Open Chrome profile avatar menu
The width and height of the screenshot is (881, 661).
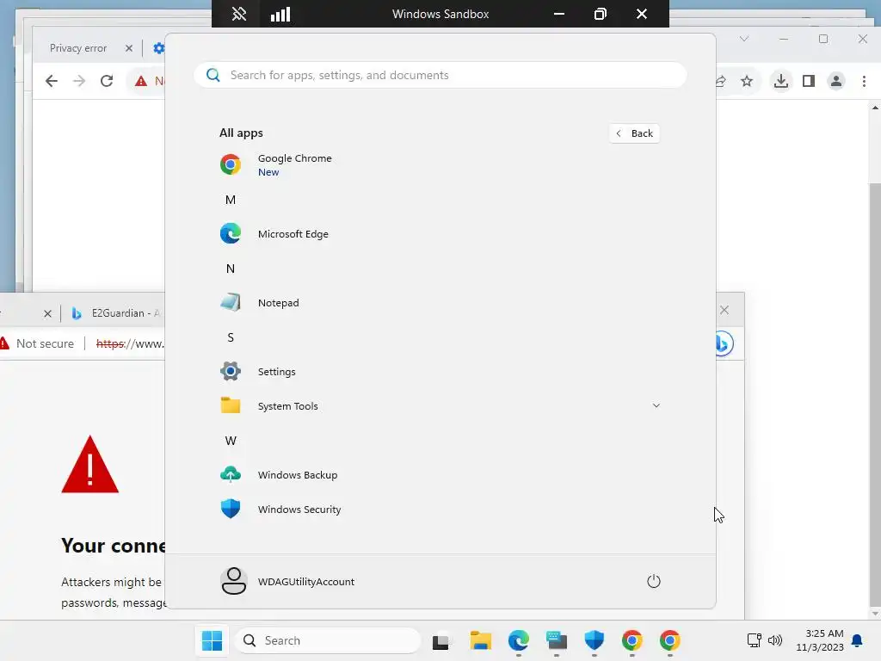(x=836, y=82)
